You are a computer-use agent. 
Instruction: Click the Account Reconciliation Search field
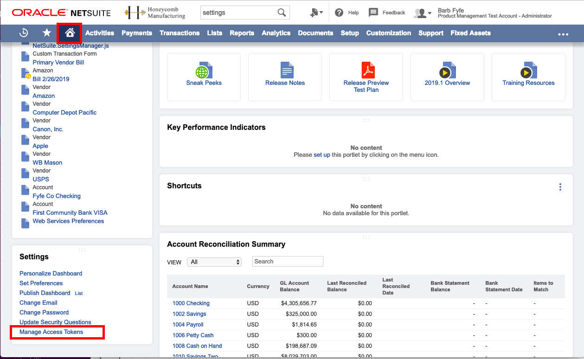click(x=288, y=262)
